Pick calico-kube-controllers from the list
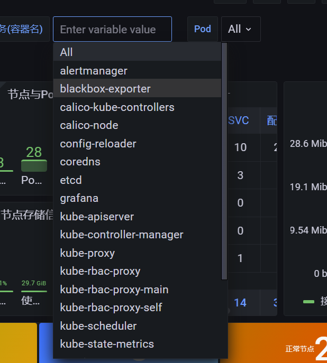Viewport: 327px width, 363px height. (x=137, y=107)
